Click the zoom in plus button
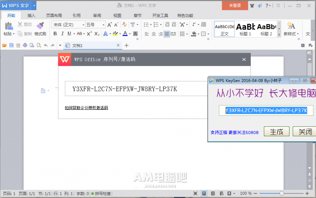This screenshot has height=198, width=316. tap(307, 193)
